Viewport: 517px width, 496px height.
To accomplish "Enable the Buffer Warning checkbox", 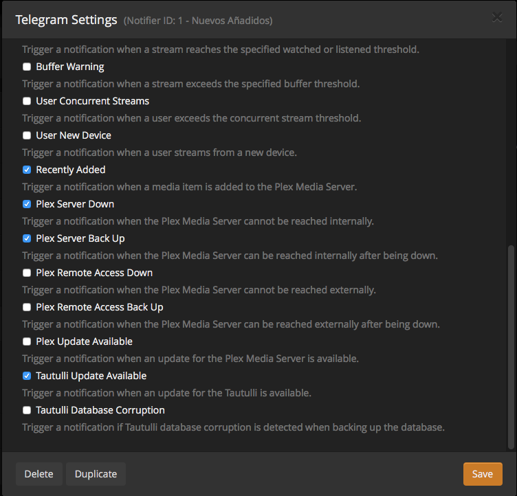I will click(x=27, y=67).
